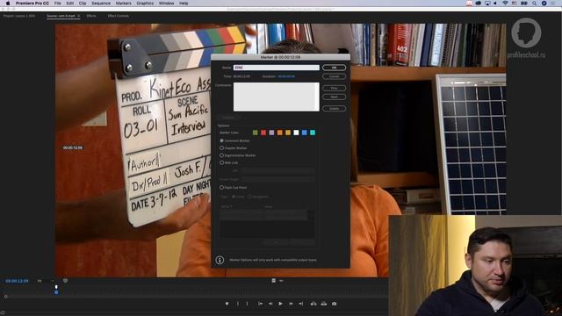
Task: Open the Apple menu
Action: click(8, 4)
